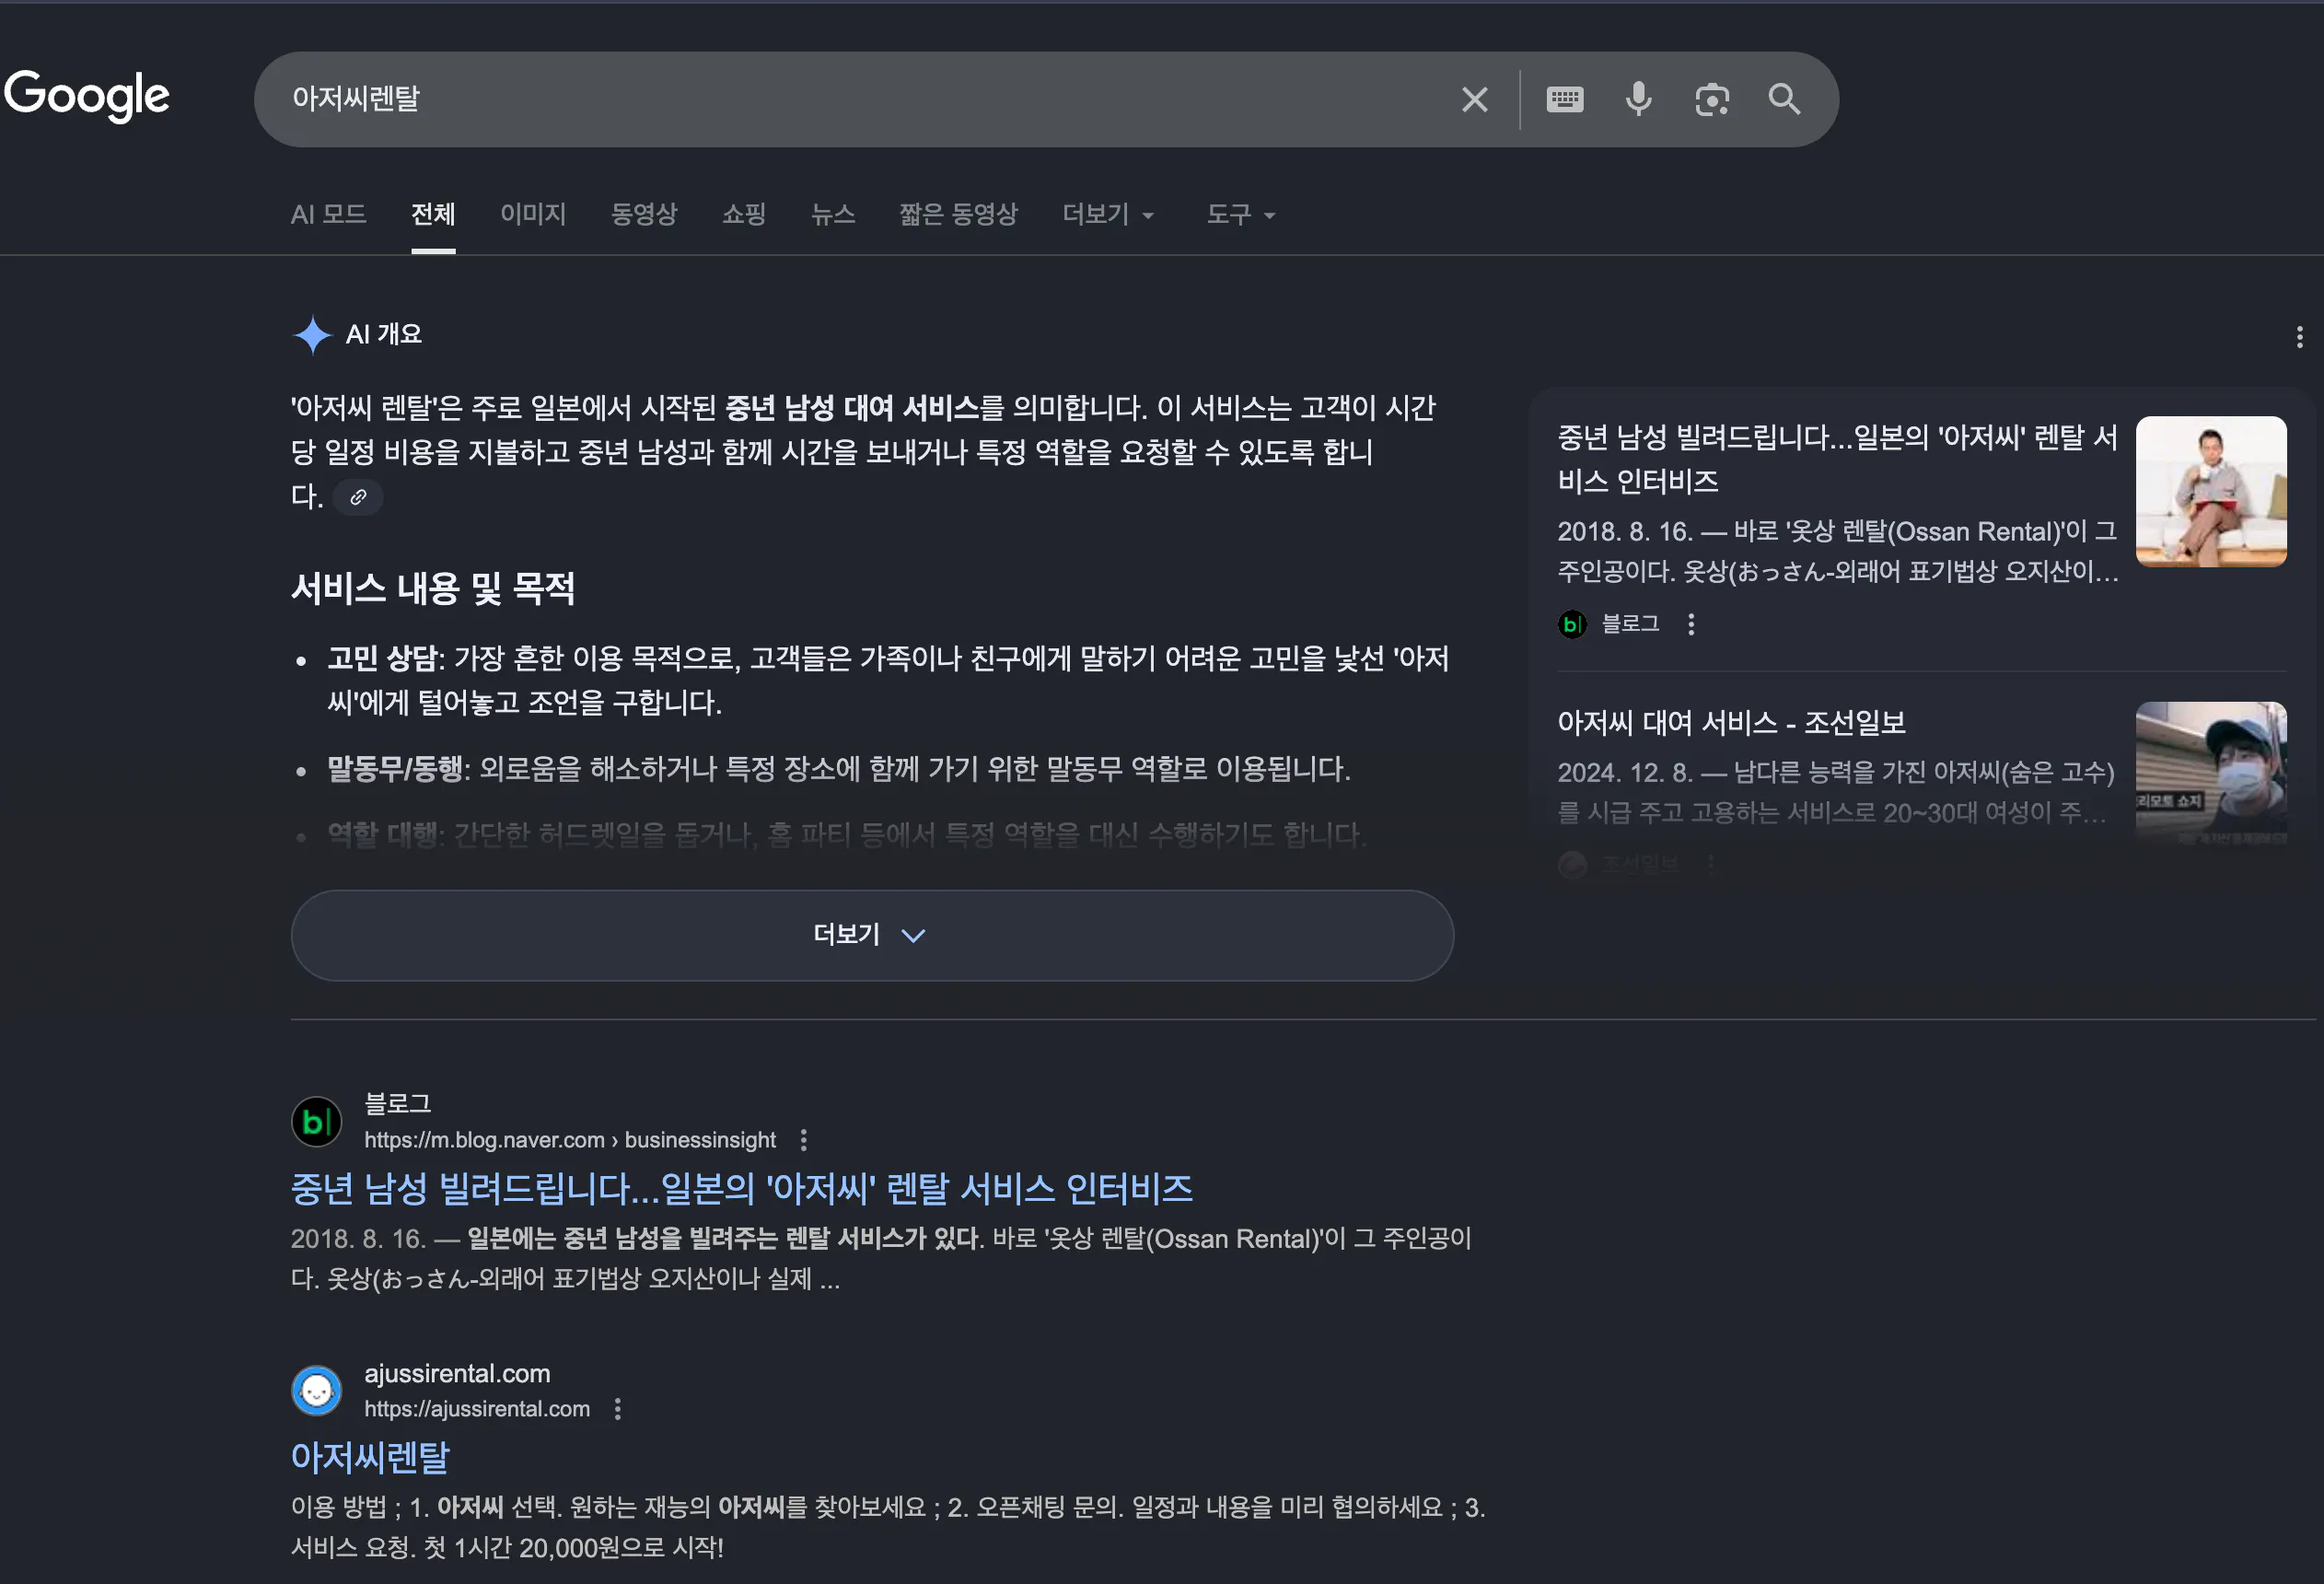This screenshot has width=2324, height=1584.
Task: Open the 도구 tools dropdown
Action: pyautogui.click(x=1240, y=214)
